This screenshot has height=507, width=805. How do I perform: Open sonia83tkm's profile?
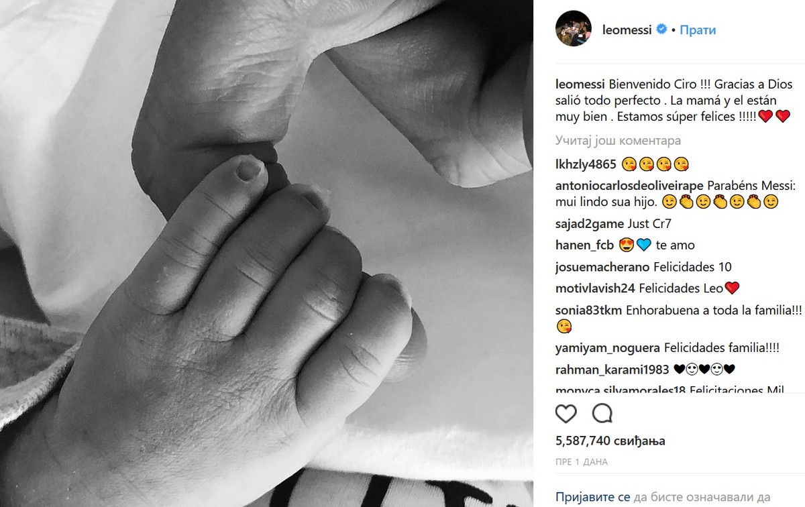pos(589,311)
